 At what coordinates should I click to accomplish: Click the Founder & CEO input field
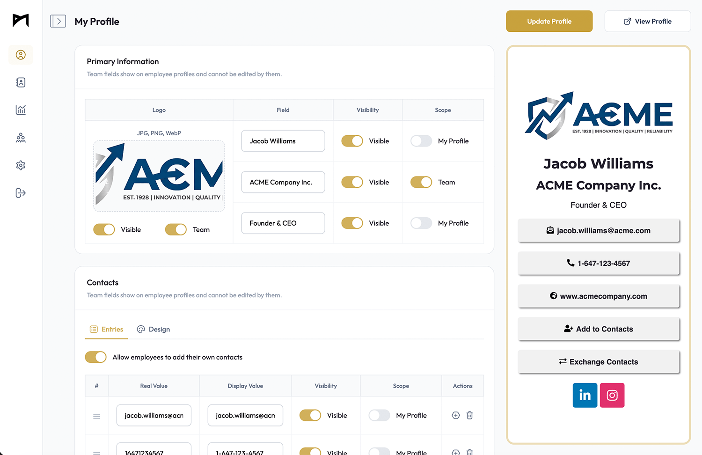[x=283, y=223]
